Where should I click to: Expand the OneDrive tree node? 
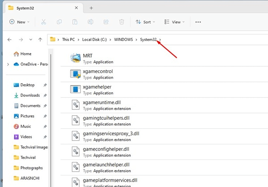(x=8, y=65)
